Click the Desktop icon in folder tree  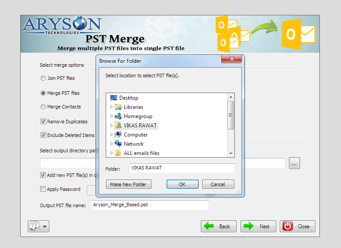tap(114, 98)
